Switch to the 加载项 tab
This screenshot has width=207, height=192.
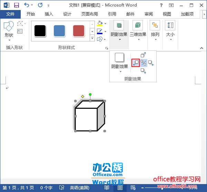click(x=187, y=14)
